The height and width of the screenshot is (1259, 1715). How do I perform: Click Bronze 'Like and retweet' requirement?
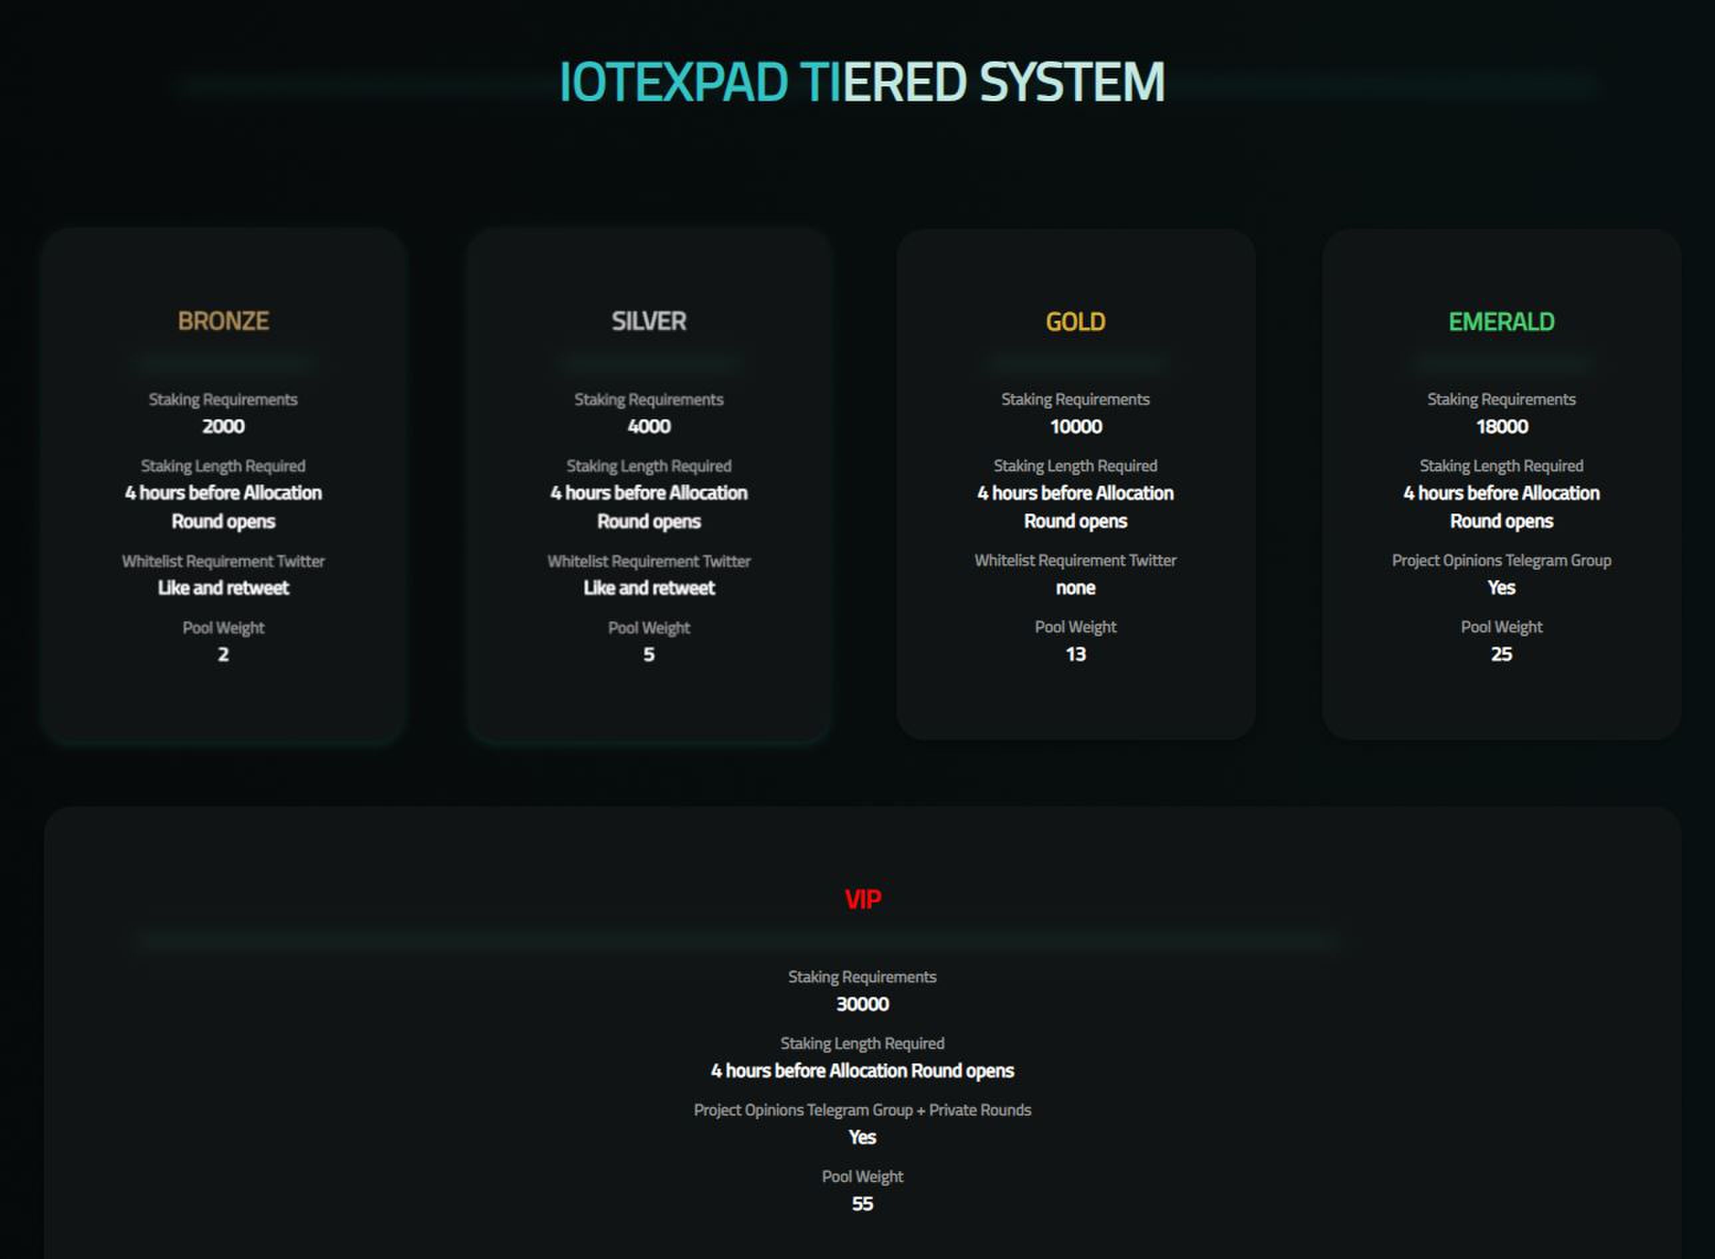(224, 588)
